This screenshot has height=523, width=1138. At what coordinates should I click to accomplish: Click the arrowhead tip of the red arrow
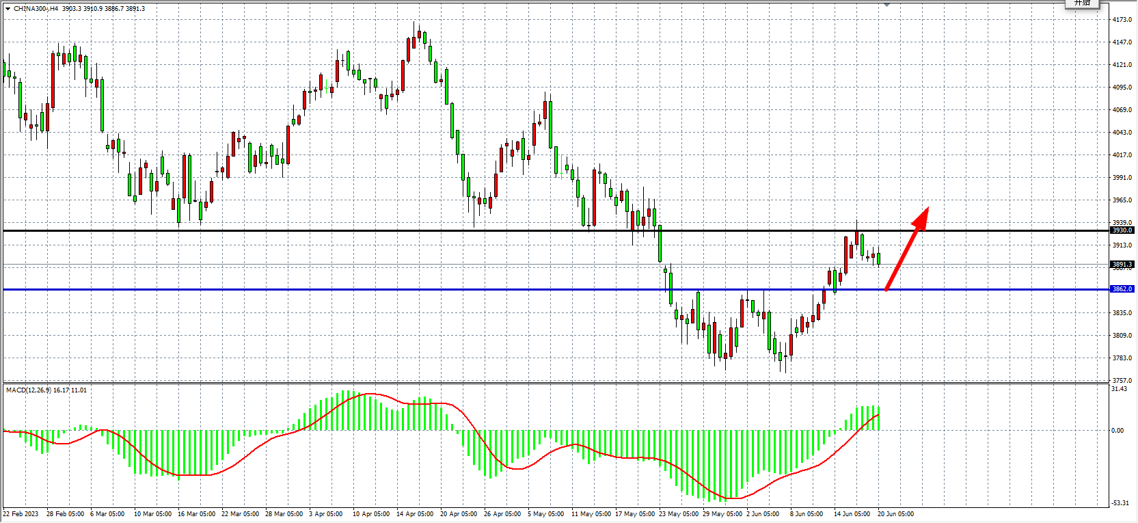(x=927, y=209)
